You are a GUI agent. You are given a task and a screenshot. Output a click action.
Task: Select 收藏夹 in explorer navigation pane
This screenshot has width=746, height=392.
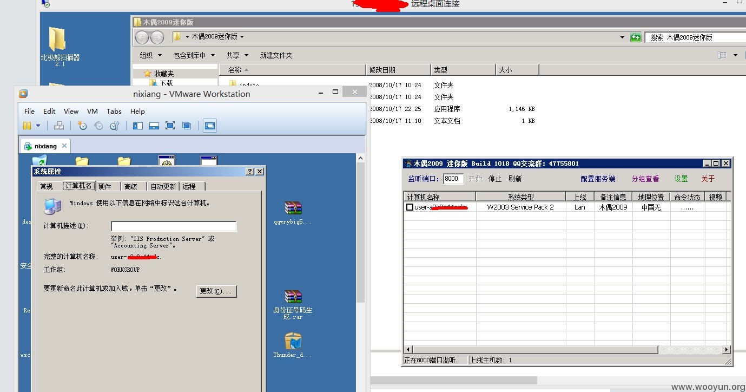click(x=163, y=74)
